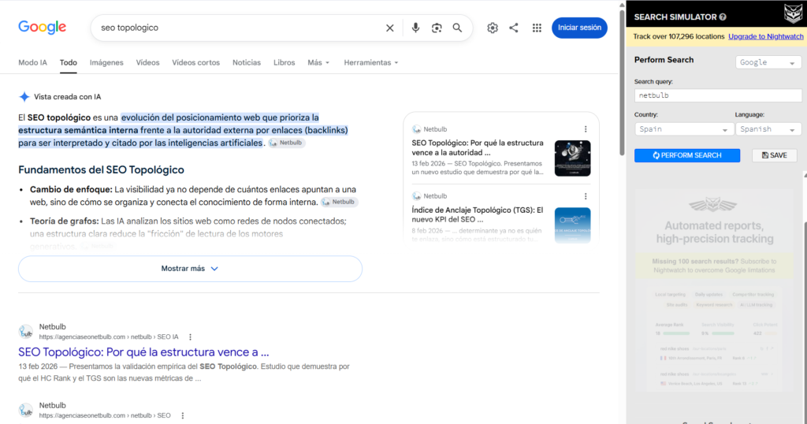
Task: Open the search engine Google dropdown
Action: pos(768,62)
